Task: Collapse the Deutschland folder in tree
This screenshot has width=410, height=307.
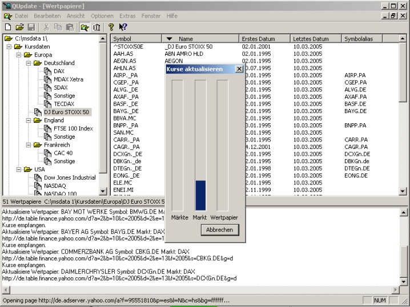Action: click(29, 63)
